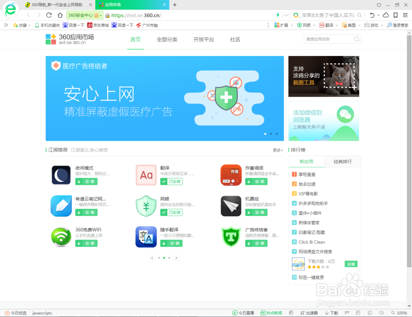Open the 添加微信到浏览器 promo banner
Image resolution: width=412 pixels, height=317 pixels.
coord(324,121)
